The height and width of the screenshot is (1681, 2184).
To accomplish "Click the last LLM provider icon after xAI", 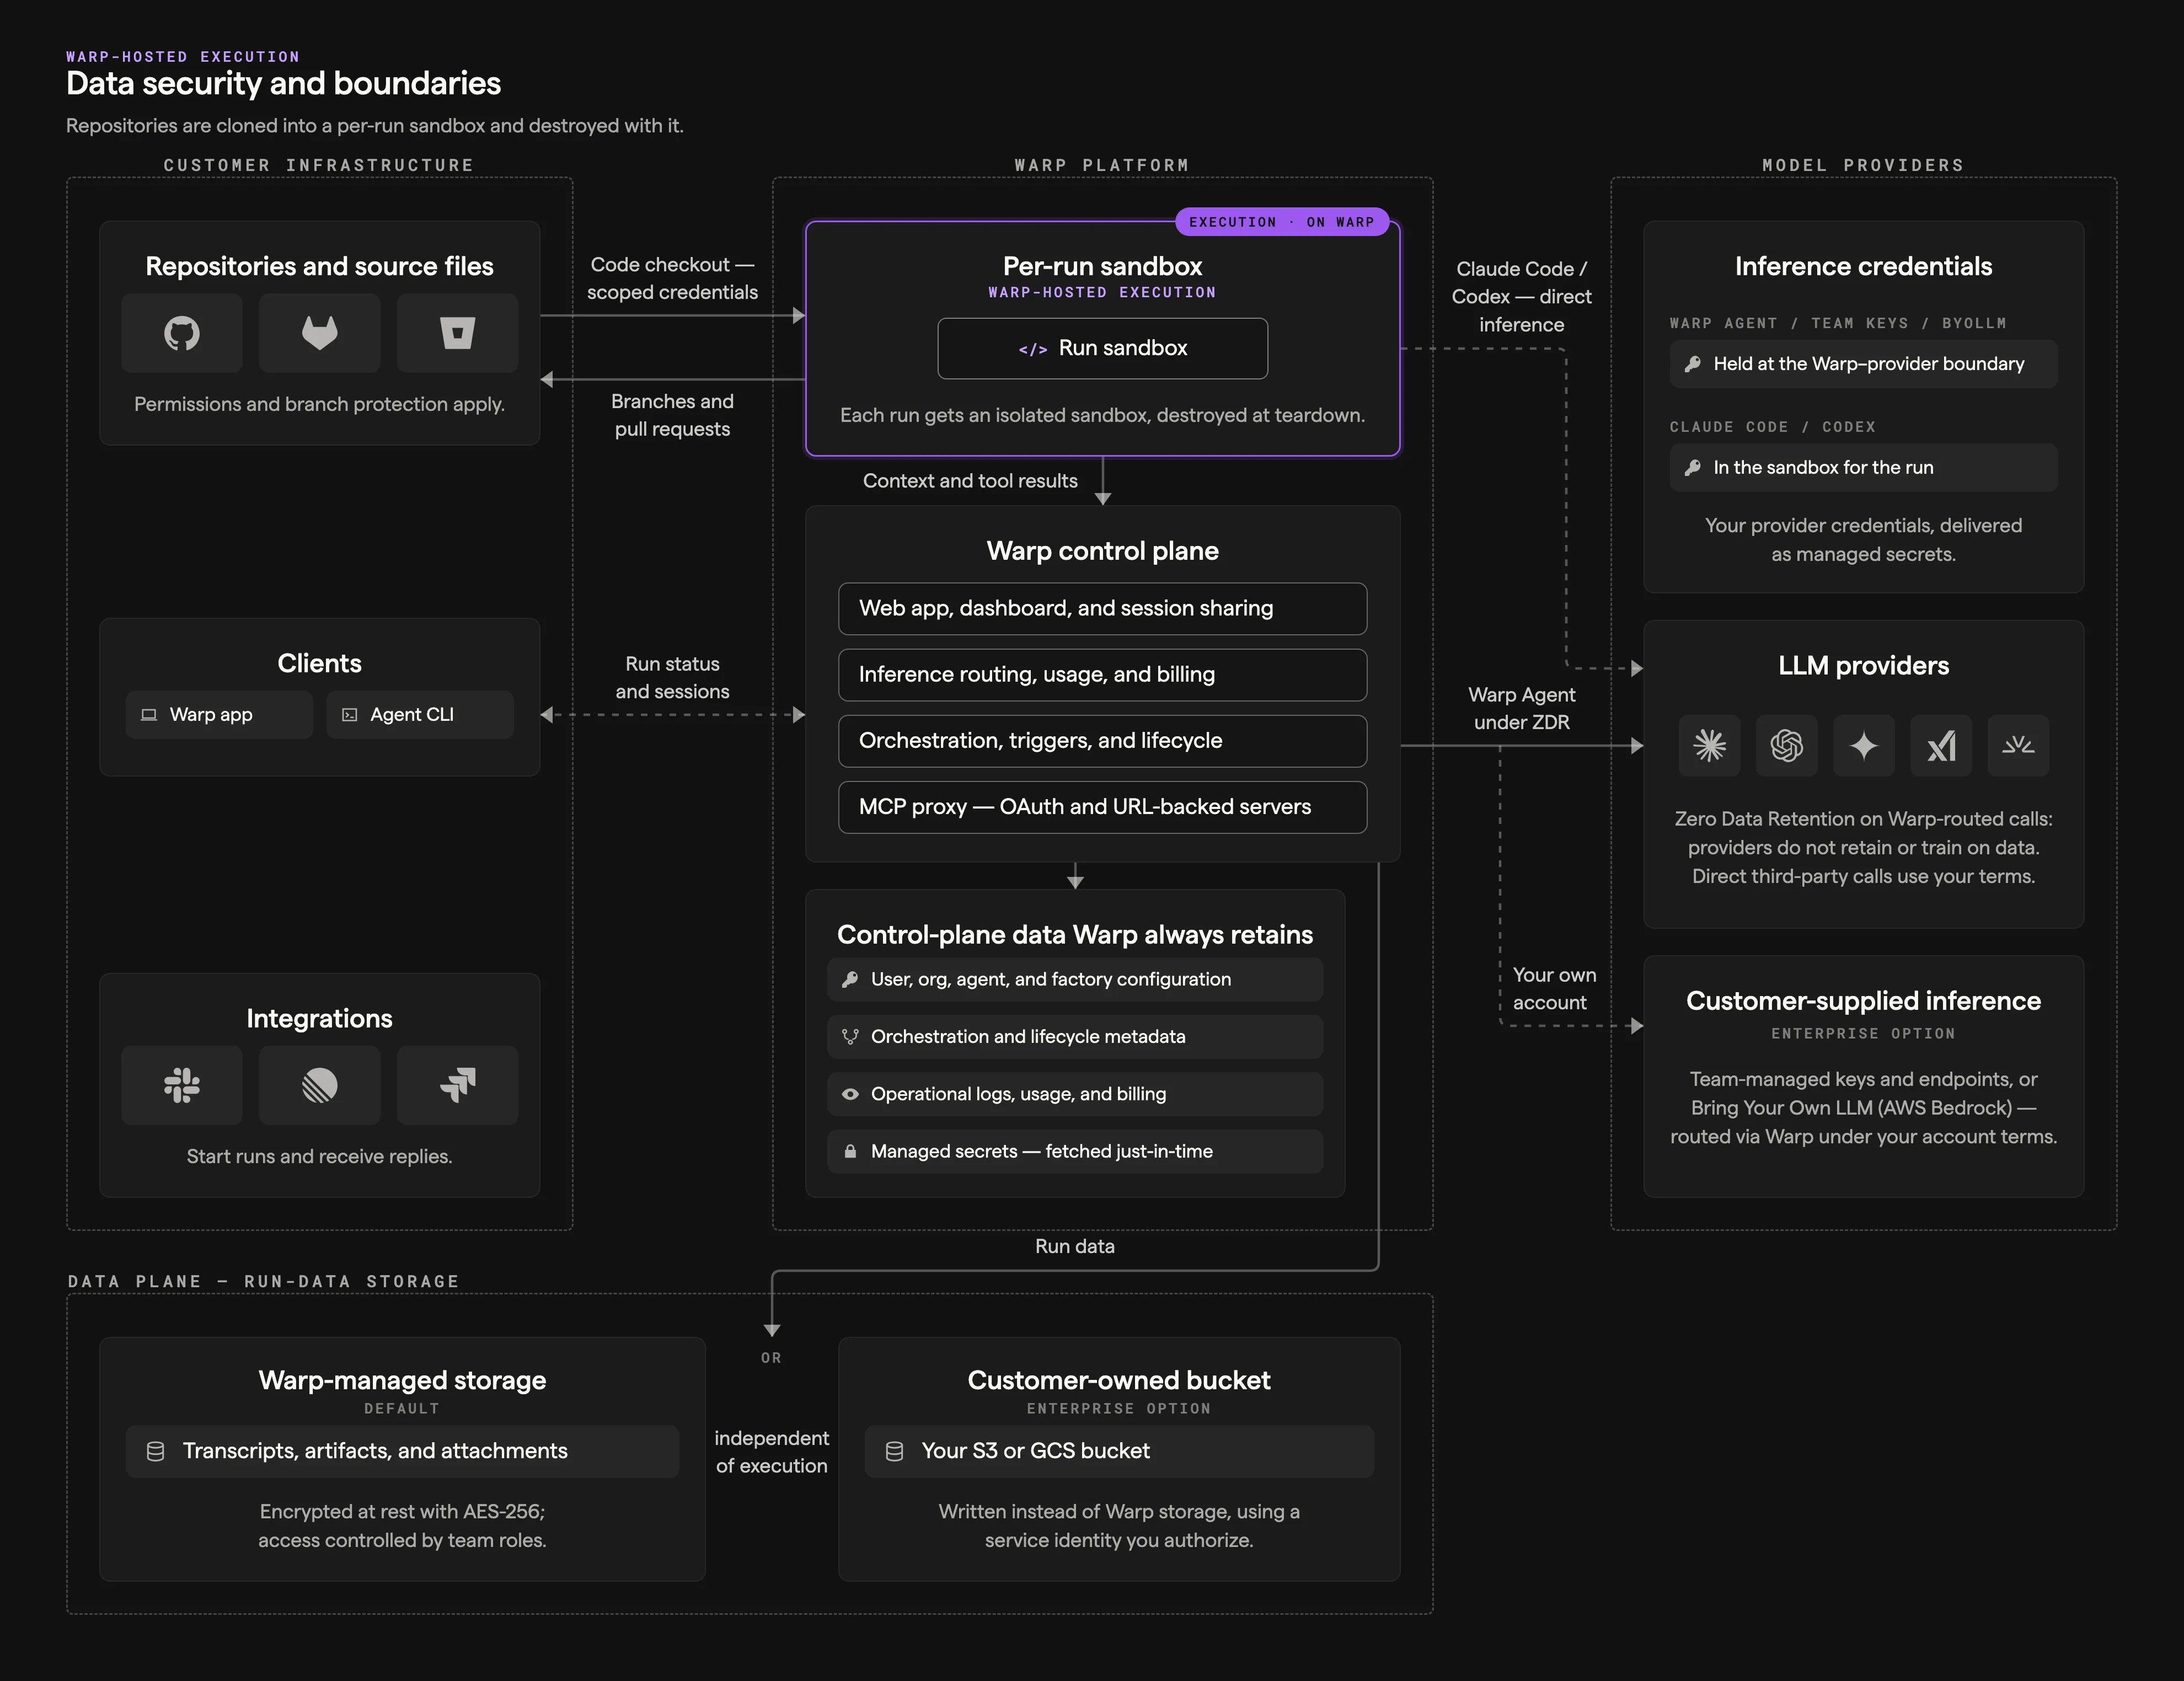I will [2018, 745].
